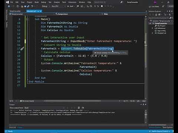
Task: Click the Visual Studio search box
Action: pos(100,2)
